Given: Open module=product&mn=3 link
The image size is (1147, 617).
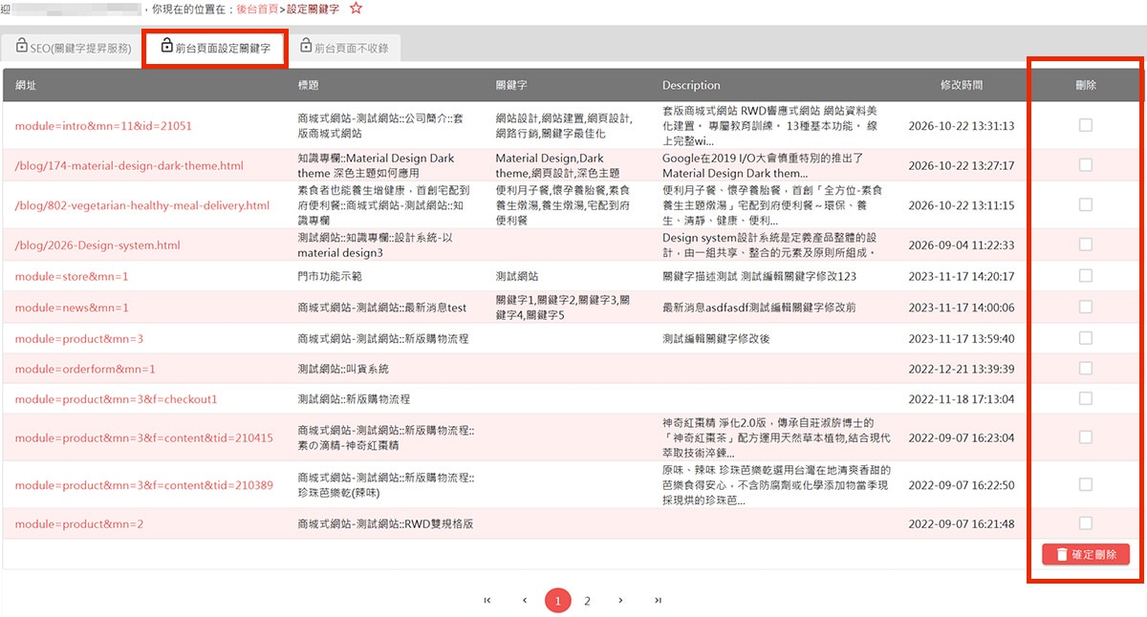Looking at the screenshot, I should click(79, 339).
